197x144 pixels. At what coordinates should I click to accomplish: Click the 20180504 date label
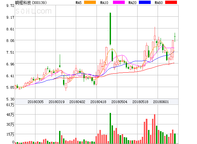pos(119,102)
